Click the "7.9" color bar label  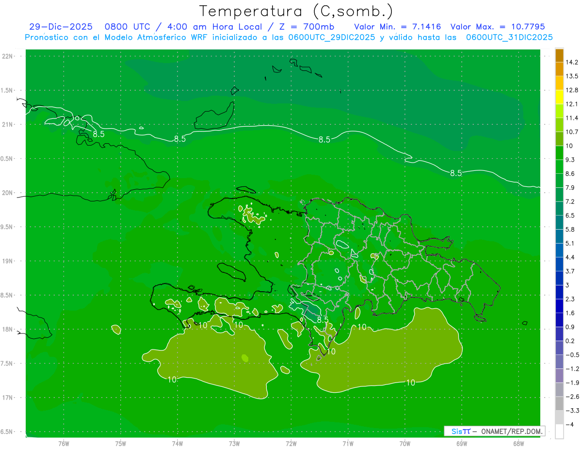coord(570,187)
